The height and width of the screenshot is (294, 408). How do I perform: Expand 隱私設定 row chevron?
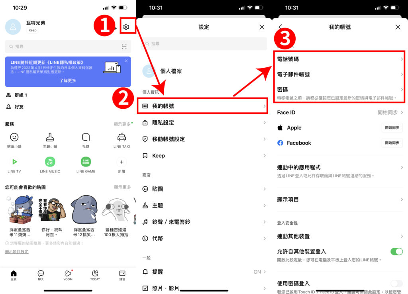265,123
